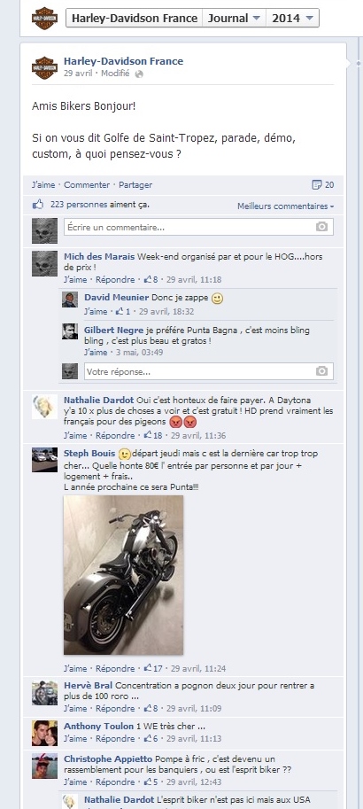The width and height of the screenshot is (363, 809).
Task: Open the 20 shares icon
Action: 323,184
